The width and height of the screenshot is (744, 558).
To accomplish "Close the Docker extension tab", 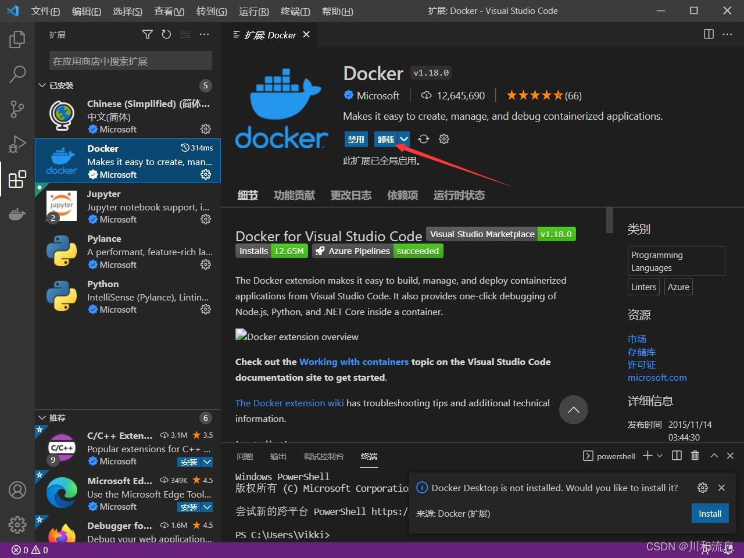I will click(306, 35).
